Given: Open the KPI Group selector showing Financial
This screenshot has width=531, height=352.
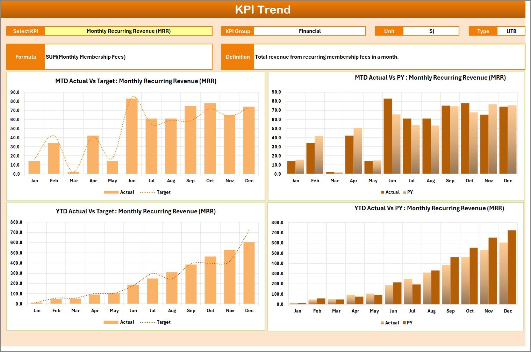Looking at the screenshot, I should coord(310,31).
